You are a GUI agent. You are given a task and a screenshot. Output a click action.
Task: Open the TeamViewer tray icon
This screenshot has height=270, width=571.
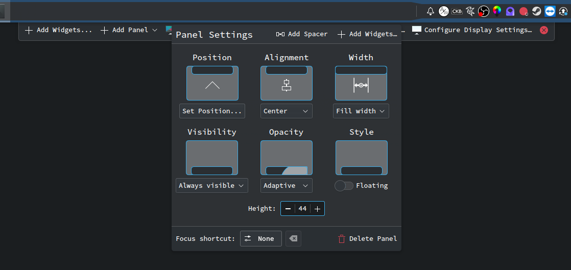550,11
